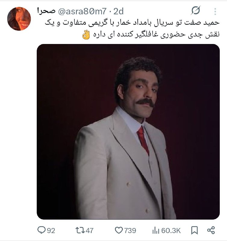Like the tweet with the heart icon
227x241 pixels.
click(119, 230)
